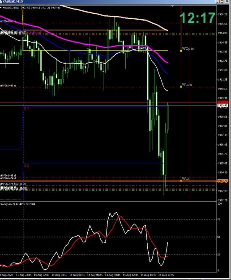Image resolution: width=231 pixels, height=280 pixels.
Task: Click stochastic scale value 25
Action: click(x=219, y=254)
